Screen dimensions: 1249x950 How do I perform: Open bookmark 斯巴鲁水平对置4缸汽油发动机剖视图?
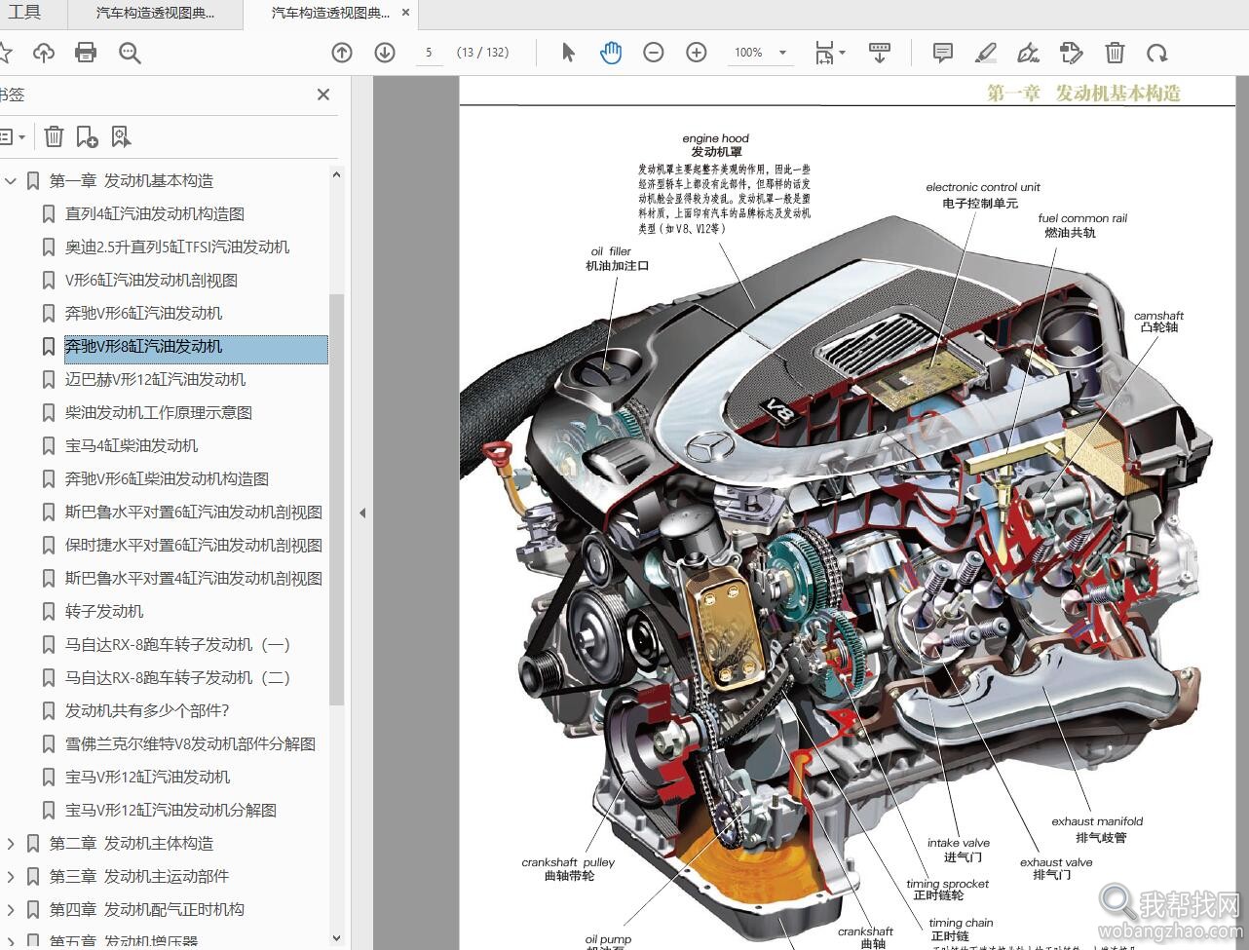tap(194, 578)
